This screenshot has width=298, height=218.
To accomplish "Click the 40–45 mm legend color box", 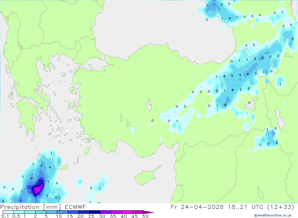I will coord(127,212).
